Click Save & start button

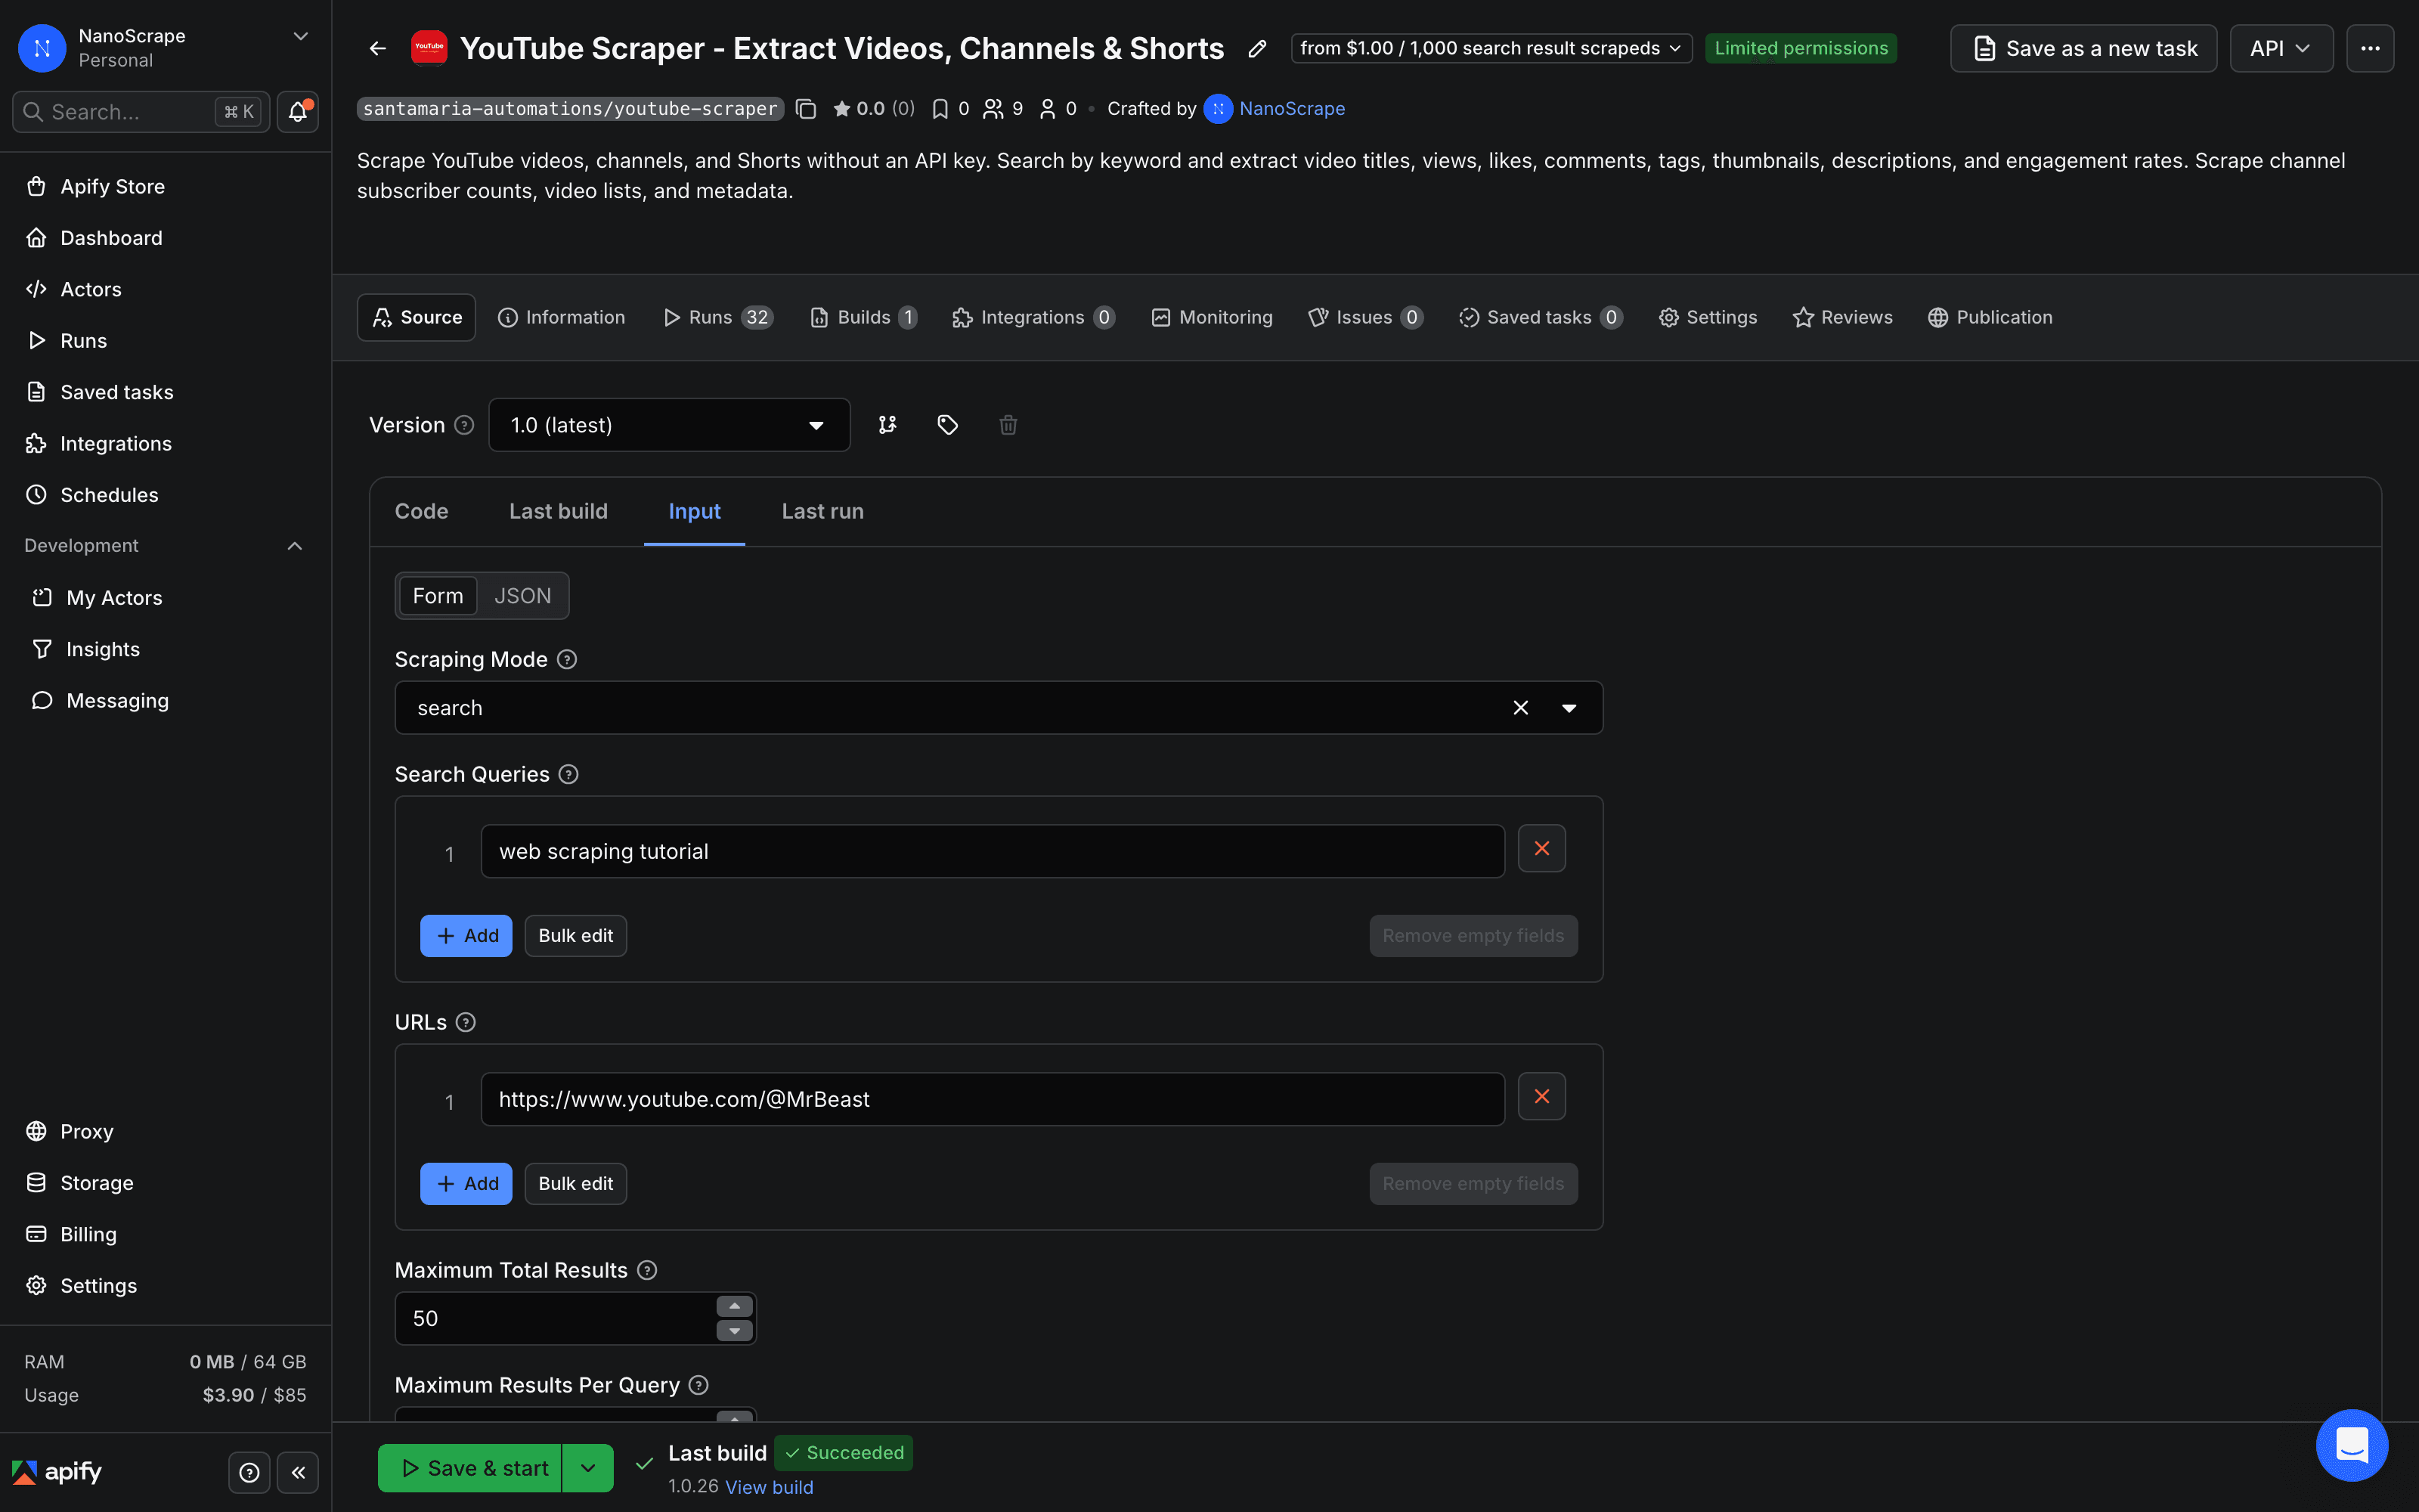click(x=469, y=1468)
